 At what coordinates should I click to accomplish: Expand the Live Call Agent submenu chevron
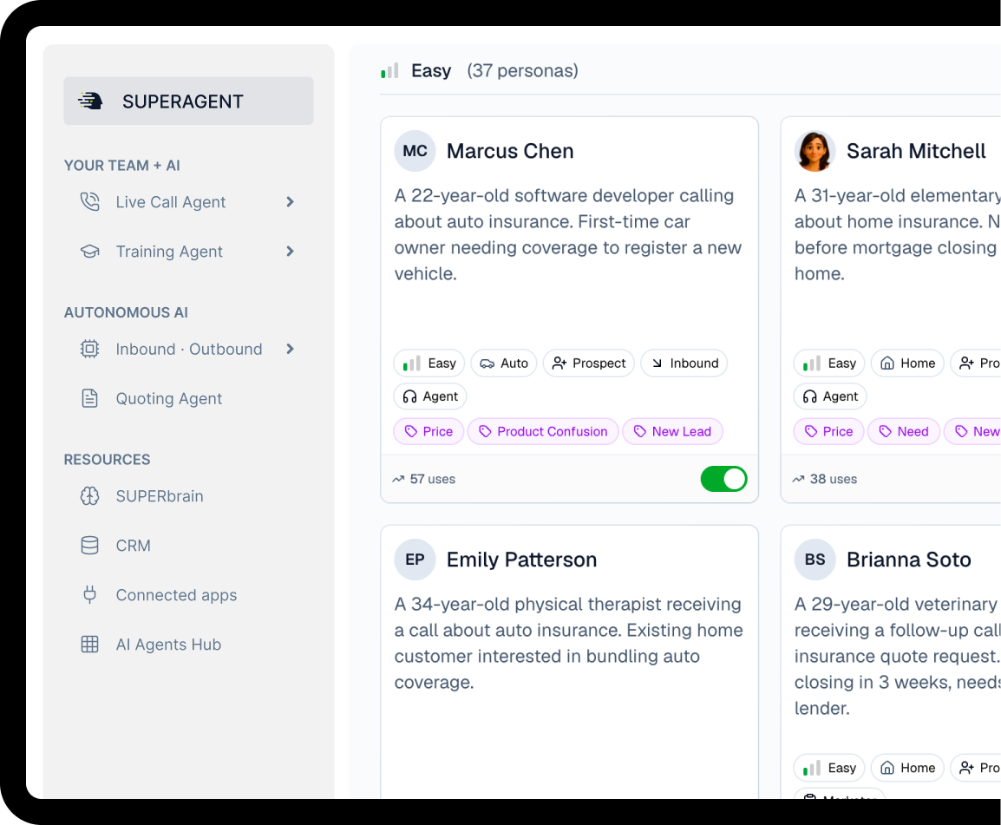290,202
